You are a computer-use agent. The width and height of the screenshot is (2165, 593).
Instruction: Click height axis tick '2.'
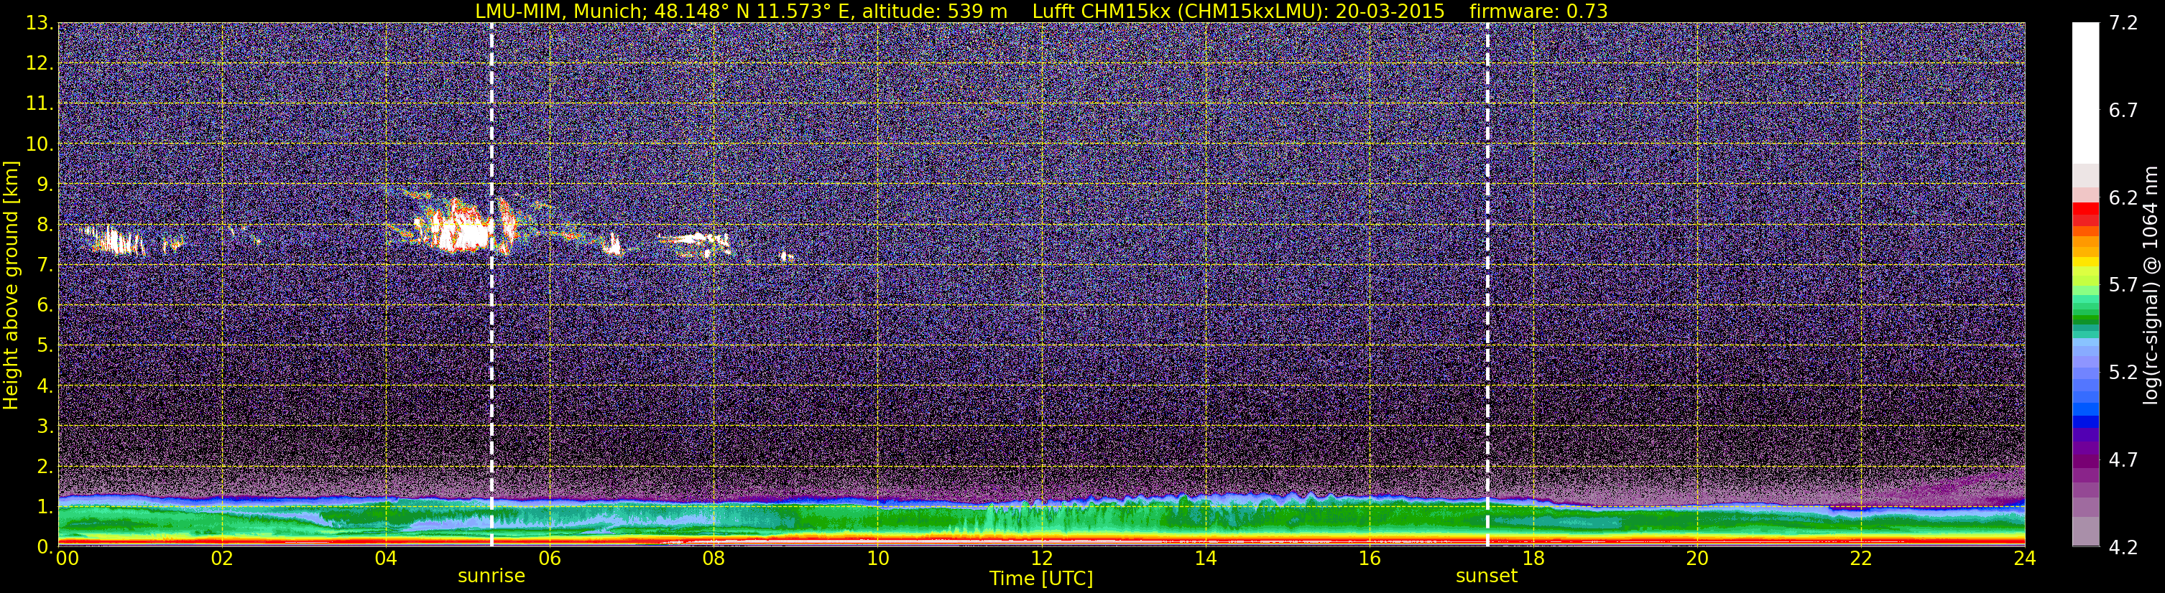point(45,467)
